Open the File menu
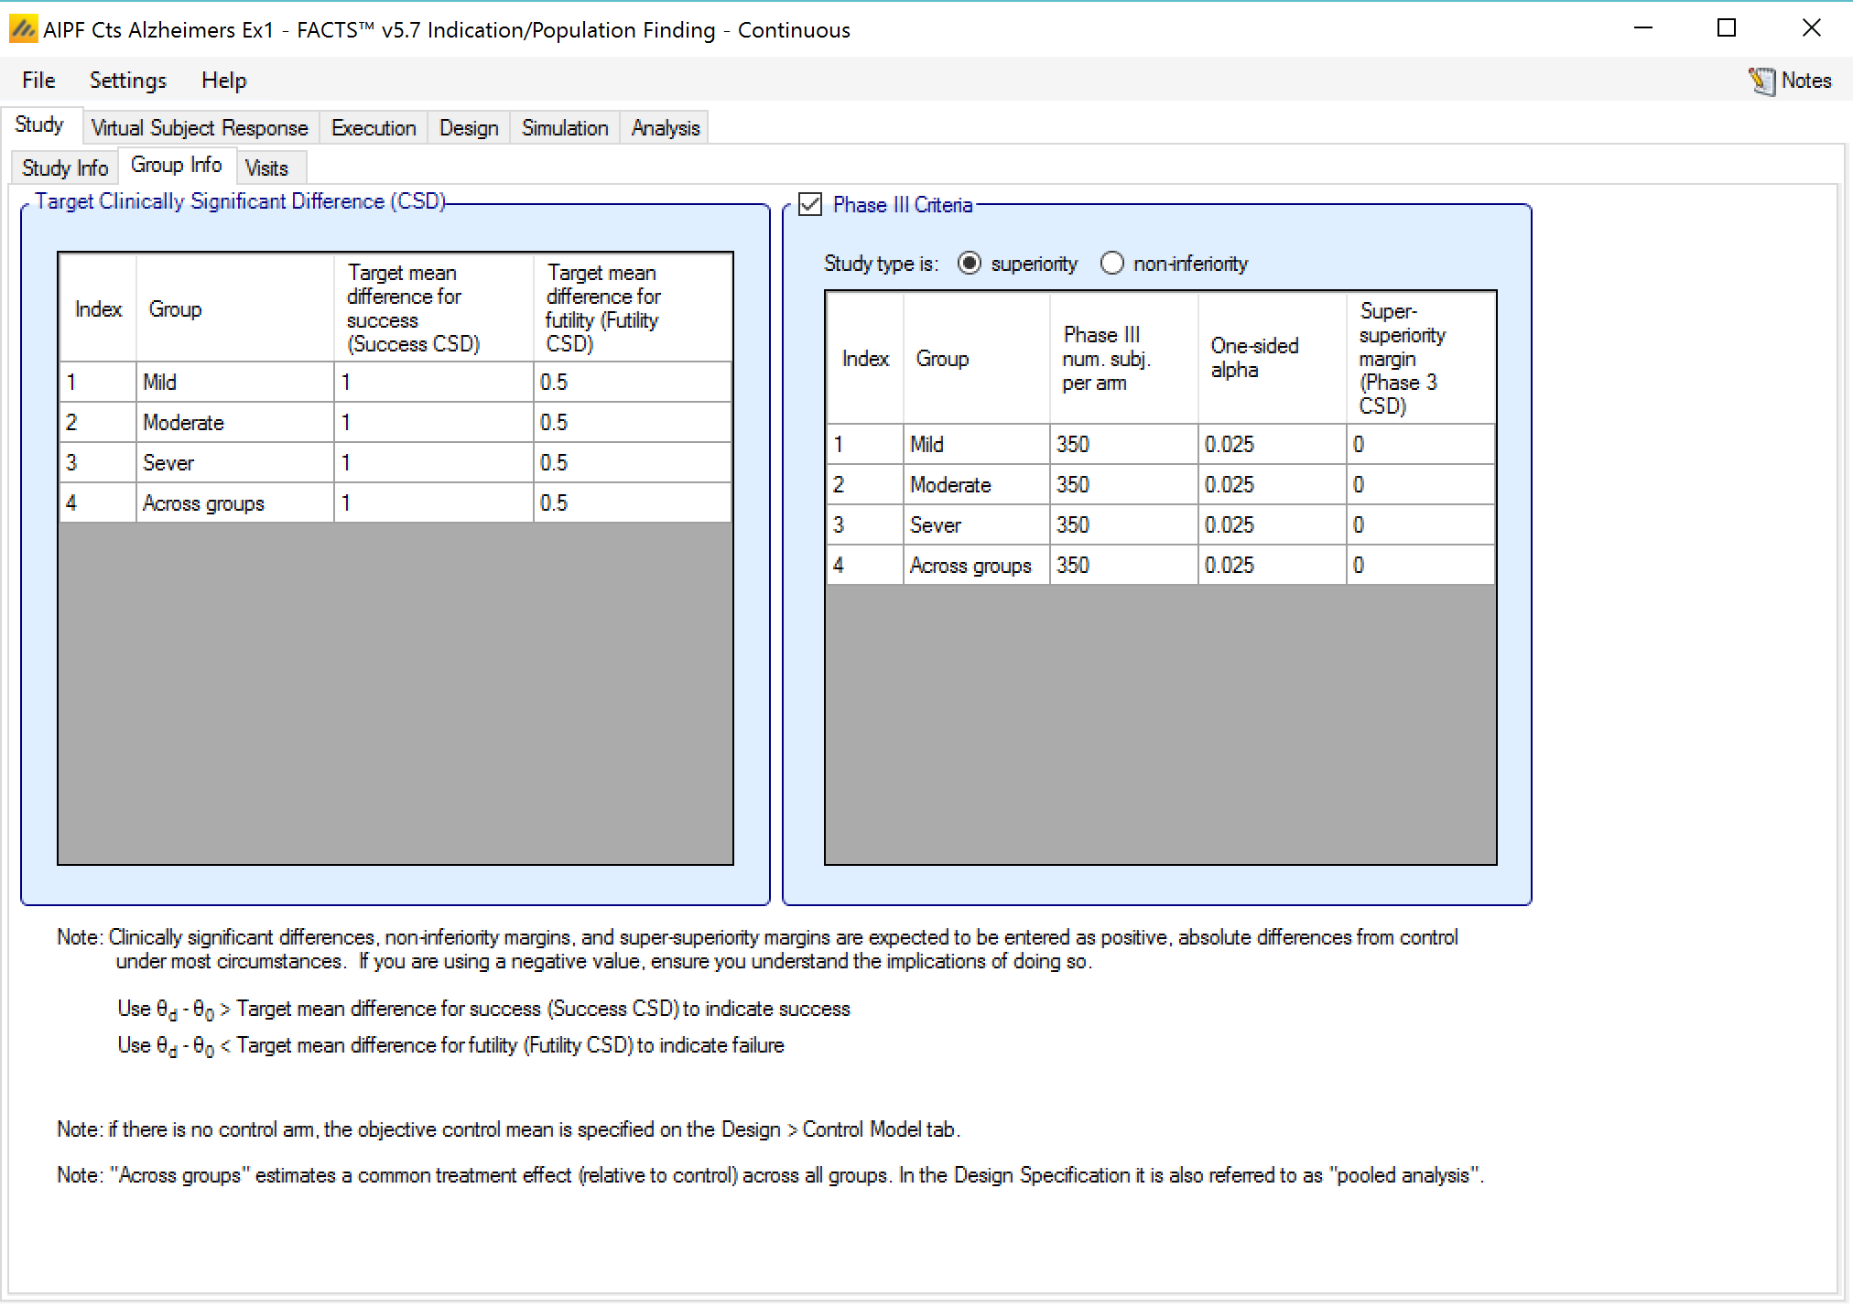Viewport: 1853px width, 1307px height. (38, 81)
